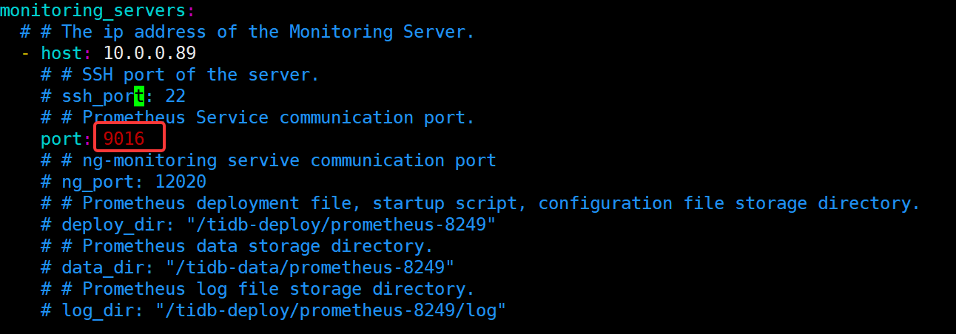Image resolution: width=956 pixels, height=334 pixels.
Task: Click the "host" key name
Action: point(61,53)
